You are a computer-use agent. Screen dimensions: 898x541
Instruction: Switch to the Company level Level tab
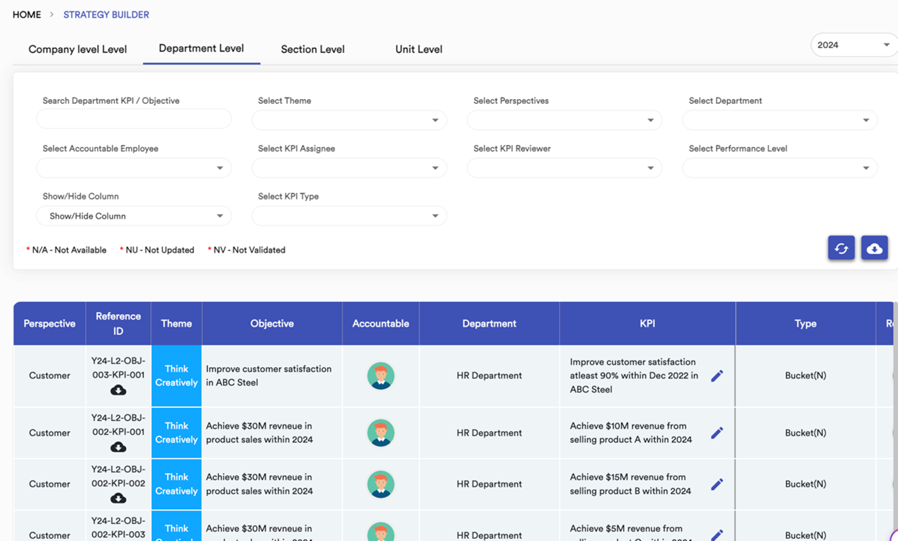tap(77, 49)
